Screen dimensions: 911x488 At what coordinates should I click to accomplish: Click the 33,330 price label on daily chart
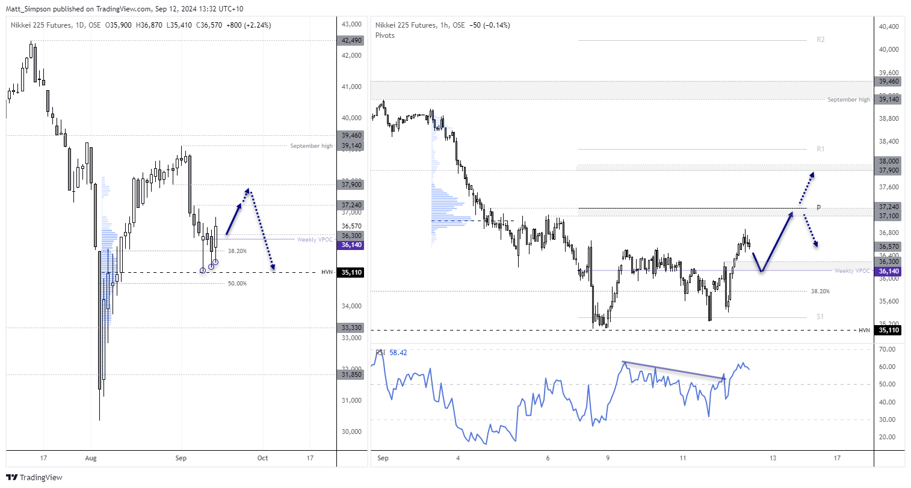pos(352,328)
